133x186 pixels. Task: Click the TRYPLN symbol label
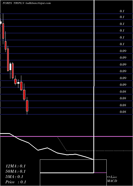tap(19, 3)
